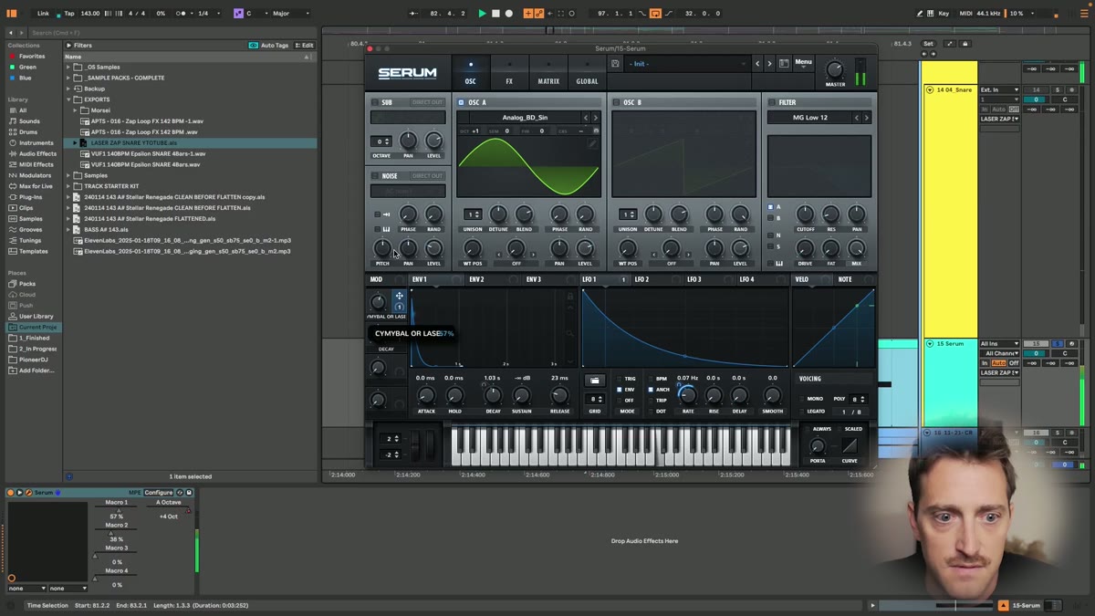Click the round record button in transport
The image size is (1095, 616).
pos(508,14)
